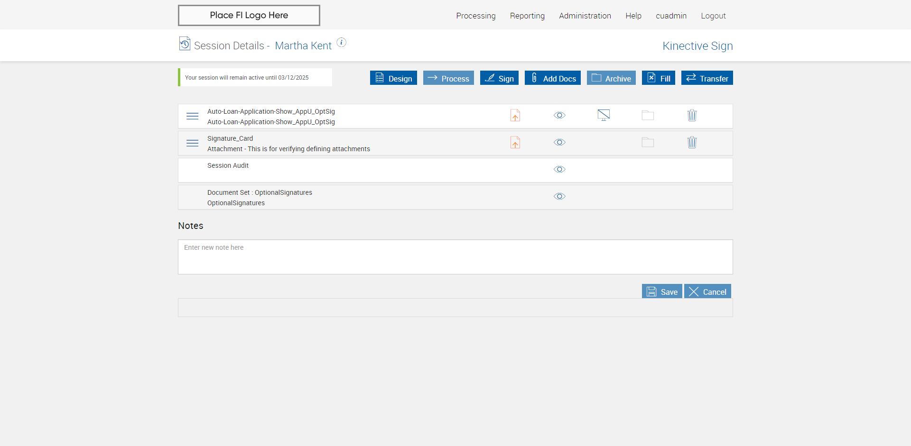Viewport: 911px width, 446px height.
Task: Click the Martha Kent session name
Action: click(x=303, y=46)
